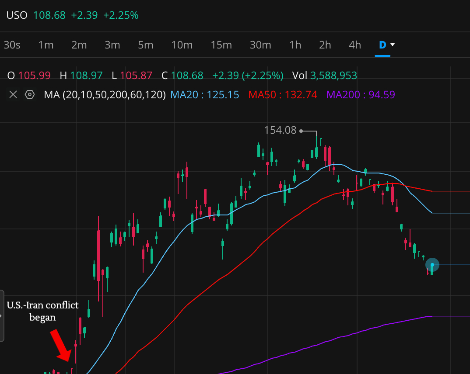Screen dimensions: 470x374
Task: Choose the 2m chart interval
Action: (79, 45)
